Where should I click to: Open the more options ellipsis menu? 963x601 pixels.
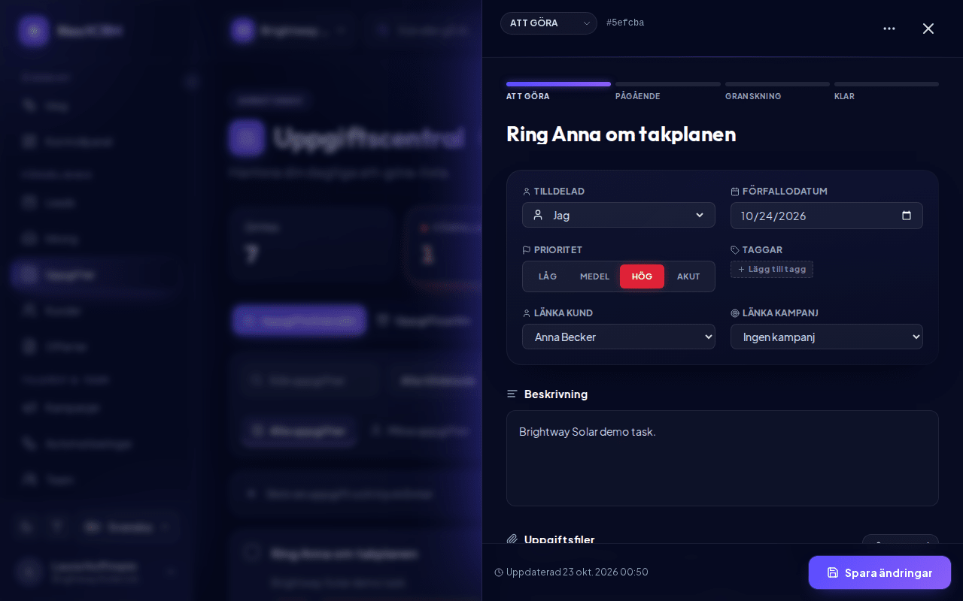click(x=889, y=29)
